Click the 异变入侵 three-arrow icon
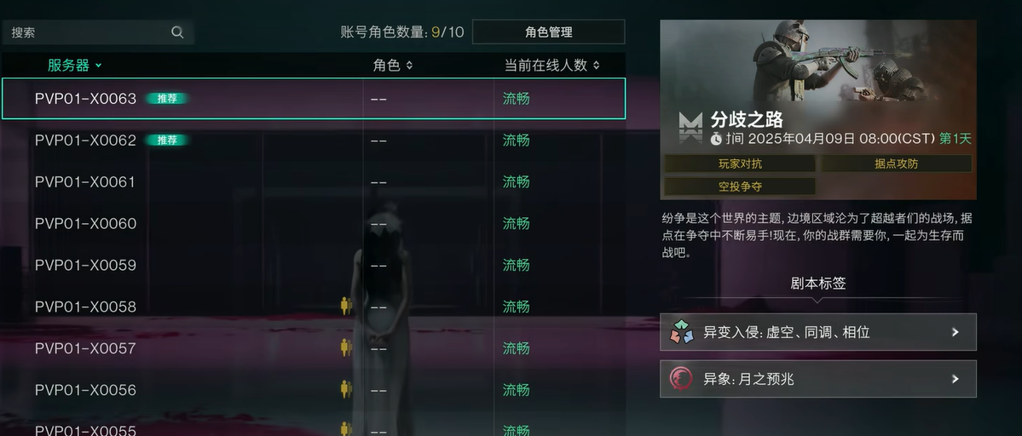This screenshot has height=436, width=1022. click(682, 332)
